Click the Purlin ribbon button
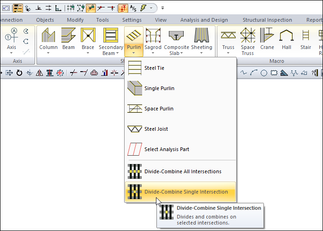Image resolution: width=323 pixels, height=231 pixels. (134, 41)
